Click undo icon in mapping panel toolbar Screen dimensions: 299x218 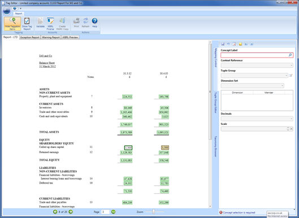coord(228,44)
